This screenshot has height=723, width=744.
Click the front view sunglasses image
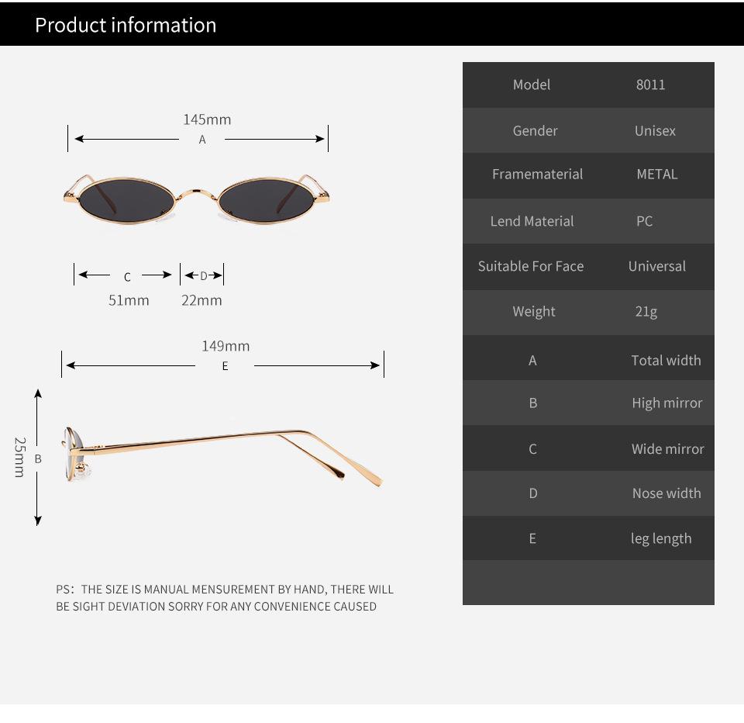(x=196, y=199)
